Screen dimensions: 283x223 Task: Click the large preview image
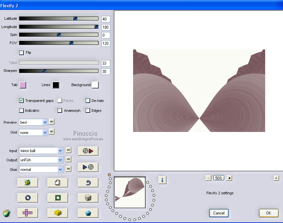tap(199, 91)
